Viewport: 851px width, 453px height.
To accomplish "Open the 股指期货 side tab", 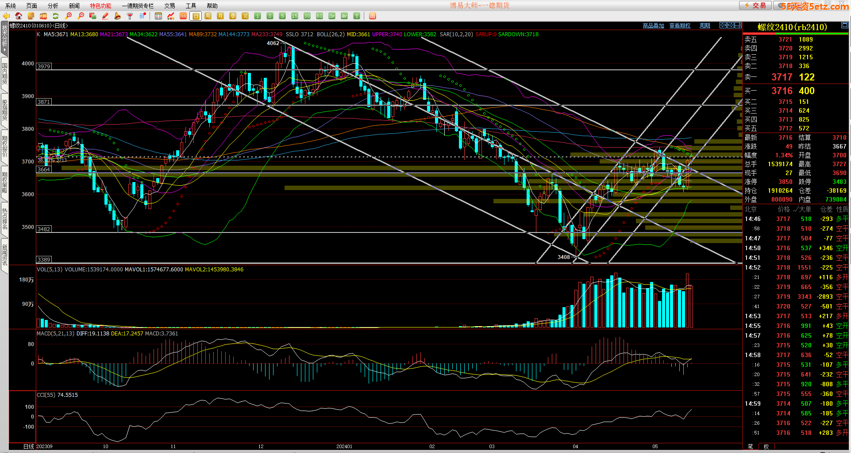I will (4, 110).
